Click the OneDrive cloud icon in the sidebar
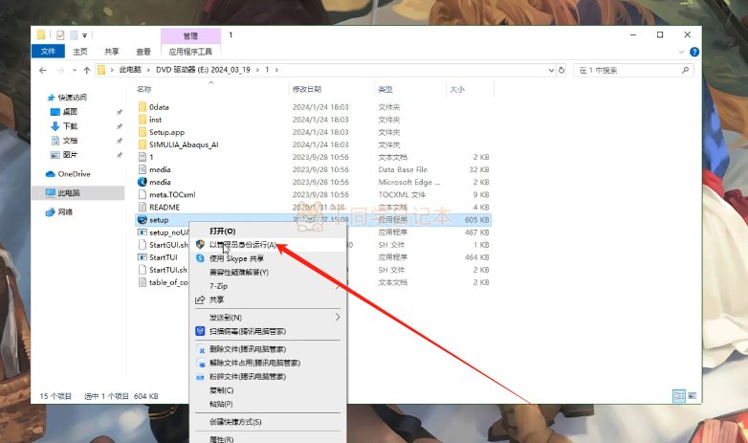 click(x=51, y=174)
